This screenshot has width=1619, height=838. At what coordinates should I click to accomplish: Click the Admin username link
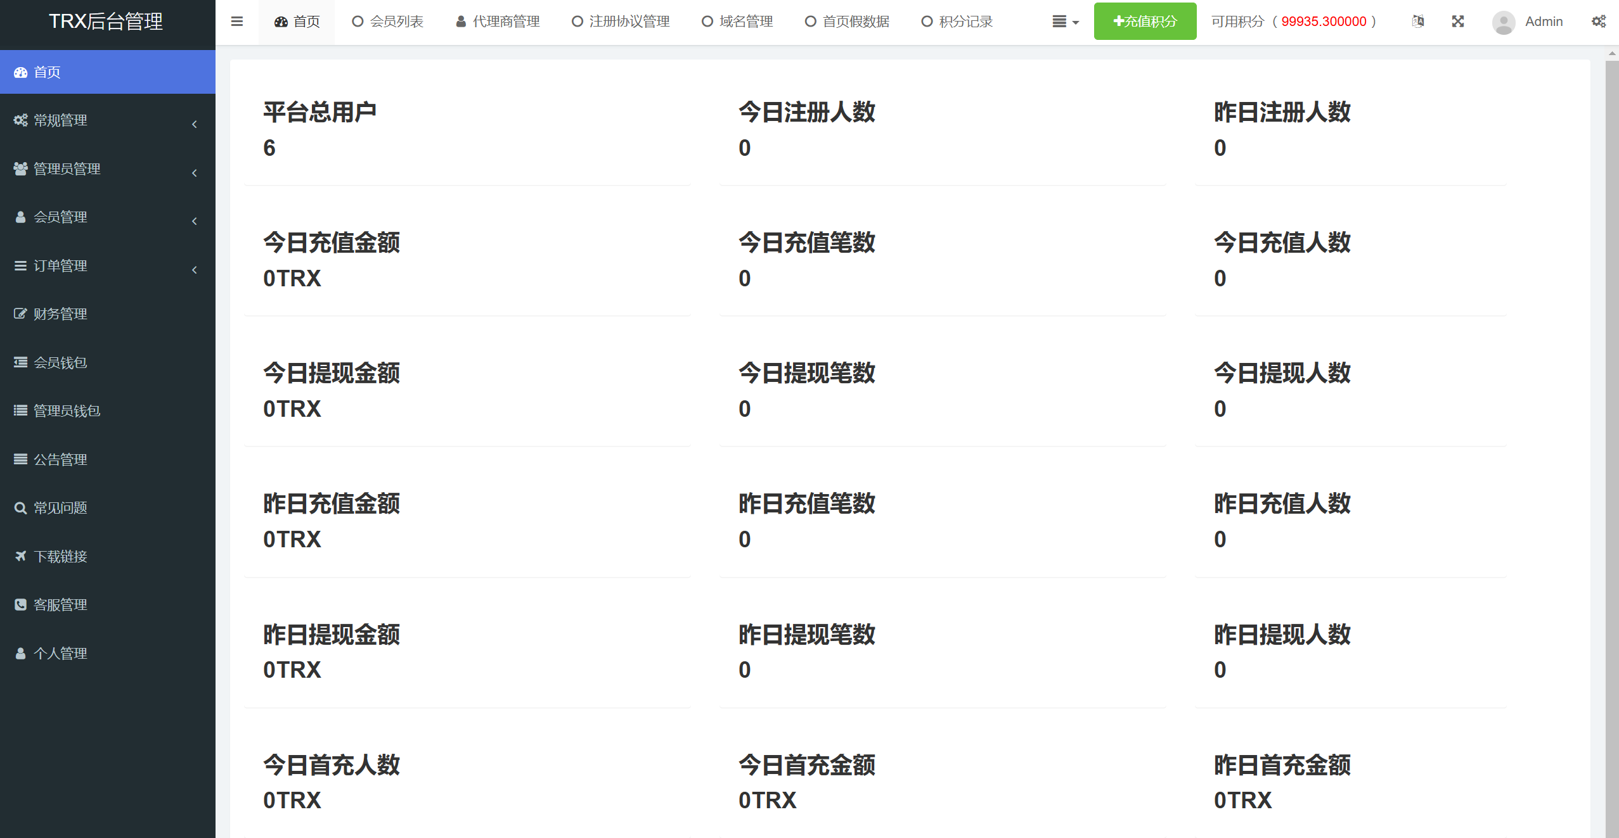coord(1544,22)
